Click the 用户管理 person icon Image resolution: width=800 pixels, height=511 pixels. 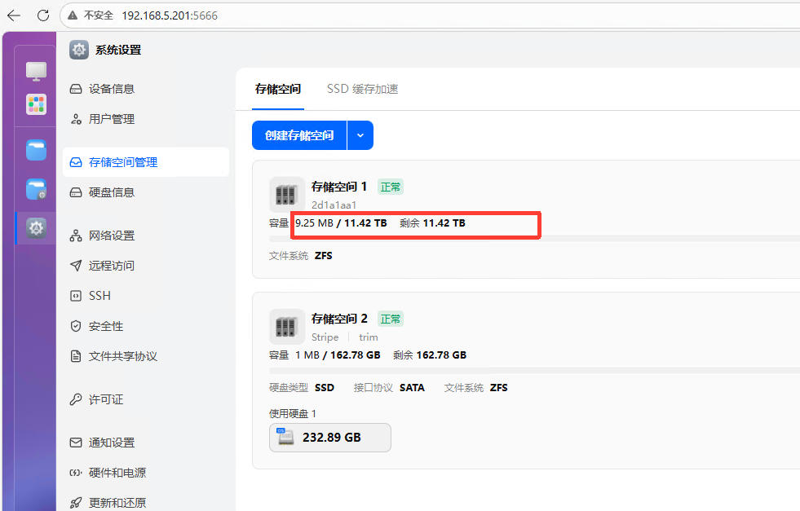(x=76, y=119)
